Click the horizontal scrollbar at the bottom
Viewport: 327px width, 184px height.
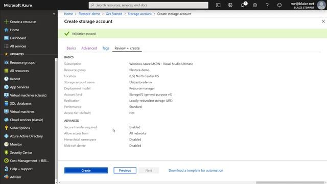(x=290, y=182)
